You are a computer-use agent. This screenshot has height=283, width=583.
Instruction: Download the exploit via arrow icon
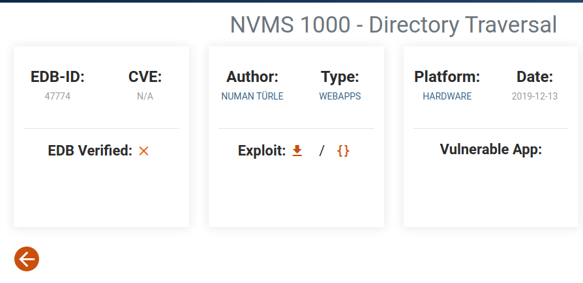pyautogui.click(x=297, y=151)
